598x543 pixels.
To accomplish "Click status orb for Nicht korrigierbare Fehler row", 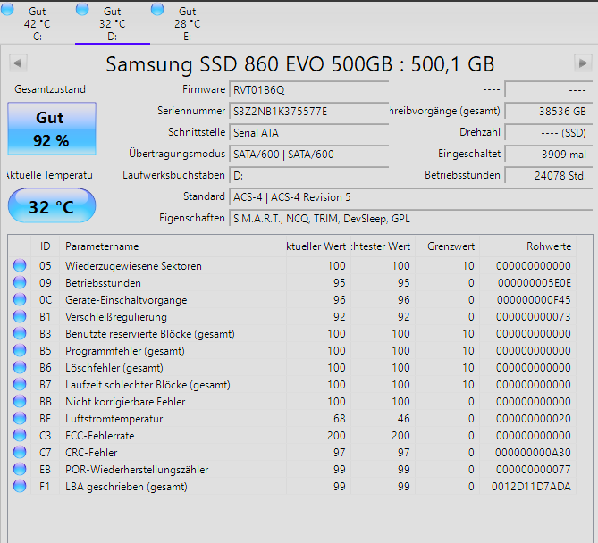I will coord(20,401).
